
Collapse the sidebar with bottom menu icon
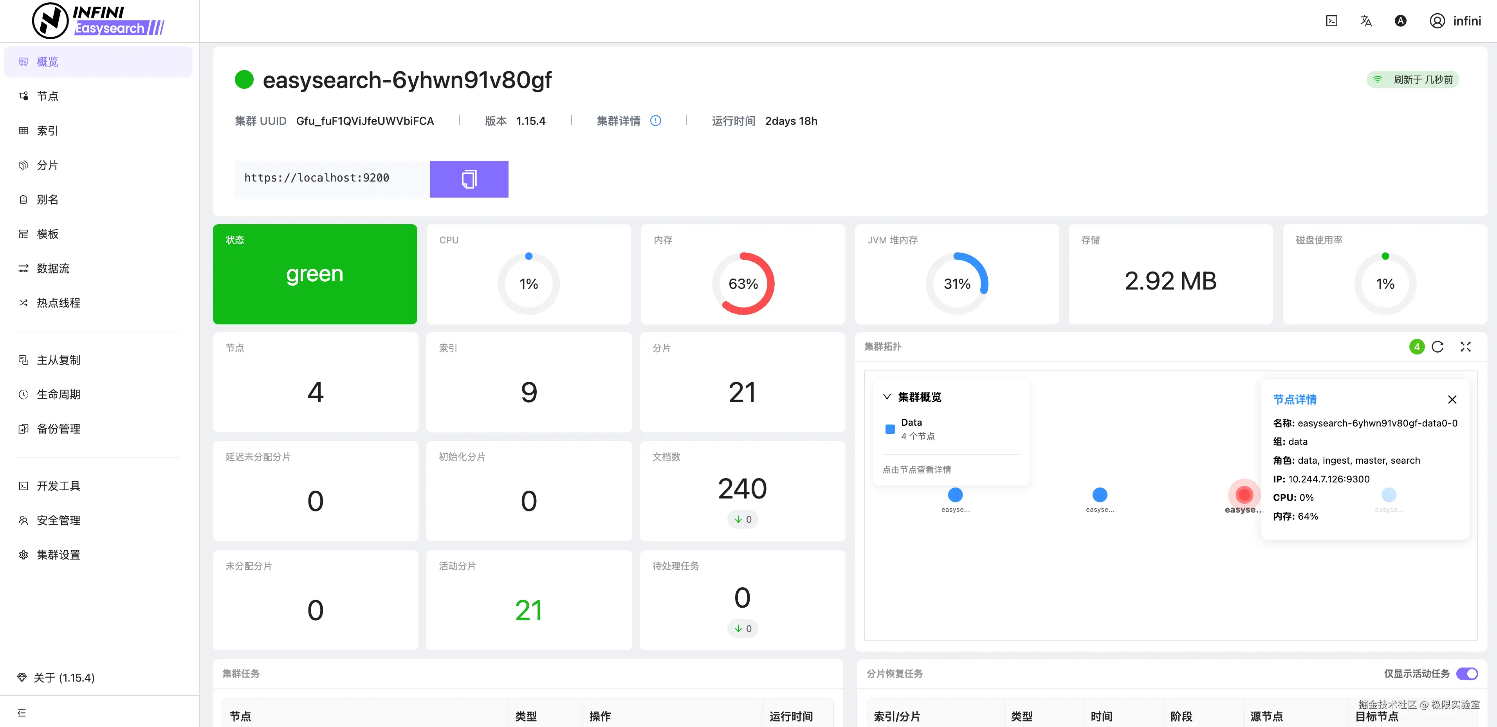22,713
